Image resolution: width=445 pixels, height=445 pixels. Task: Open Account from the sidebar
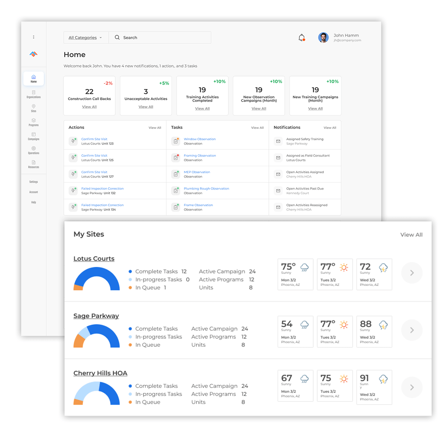33,192
